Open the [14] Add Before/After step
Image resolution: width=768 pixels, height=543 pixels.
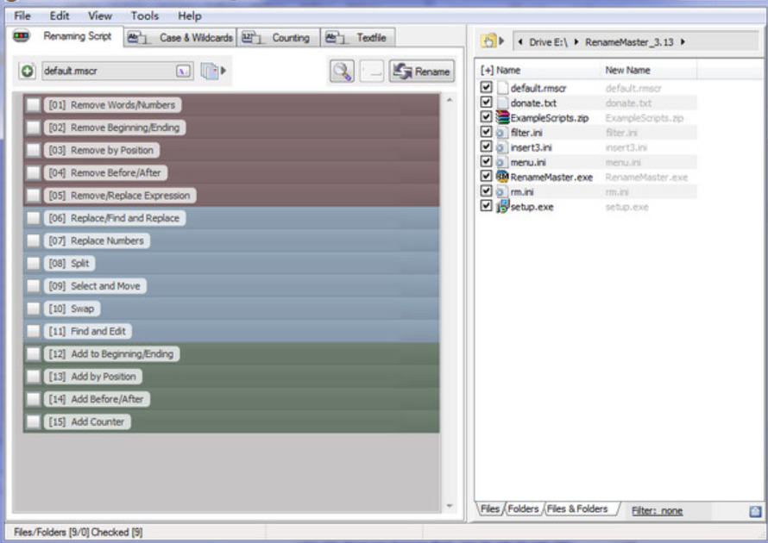97,399
